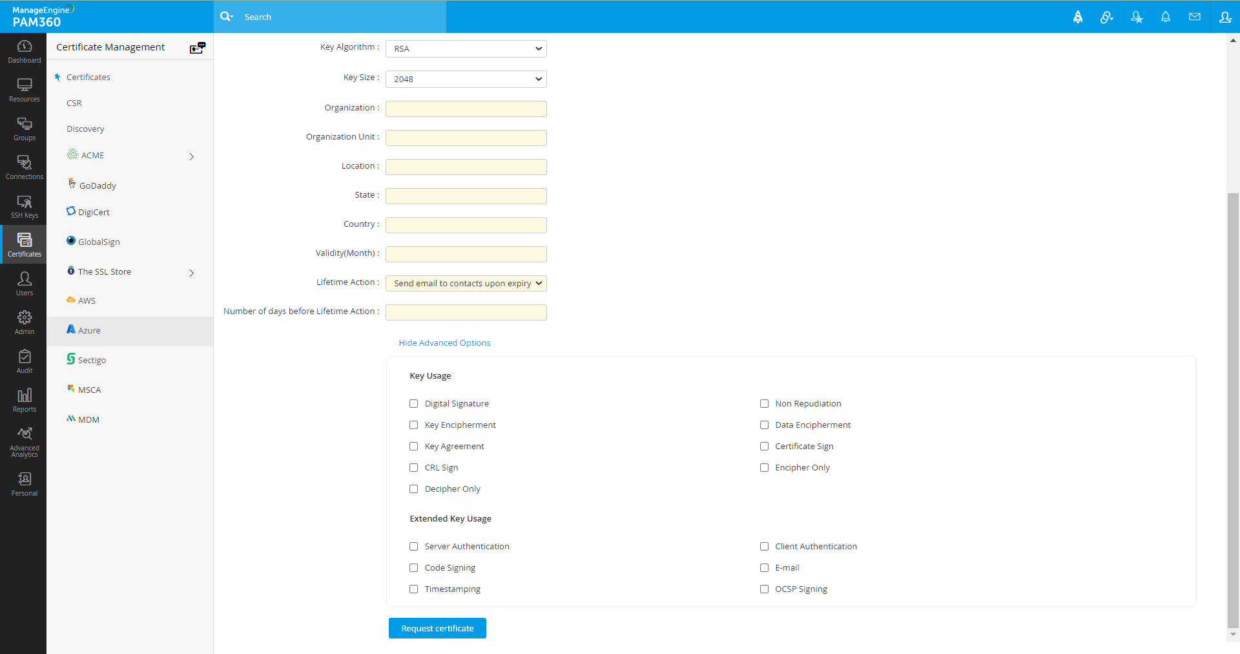Click the Number of days before Lifetime Action field
This screenshot has width=1240, height=654.
click(x=466, y=312)
